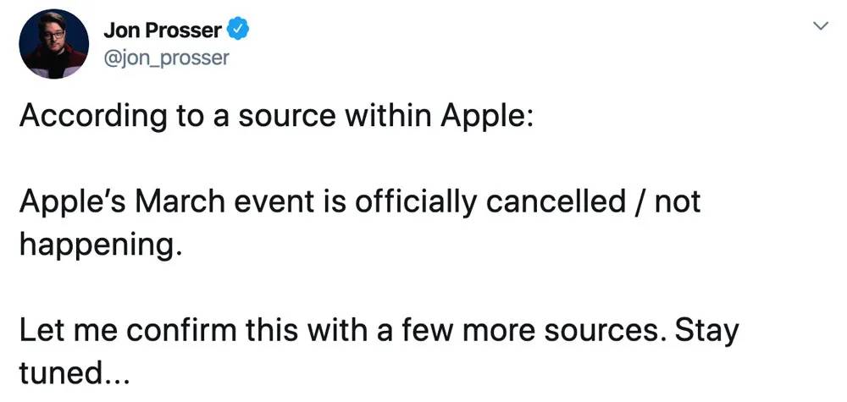Click the blue verified badge
The height and width of the screenshot is (402, 847).
pyautogui.click(x=237, y=30)
